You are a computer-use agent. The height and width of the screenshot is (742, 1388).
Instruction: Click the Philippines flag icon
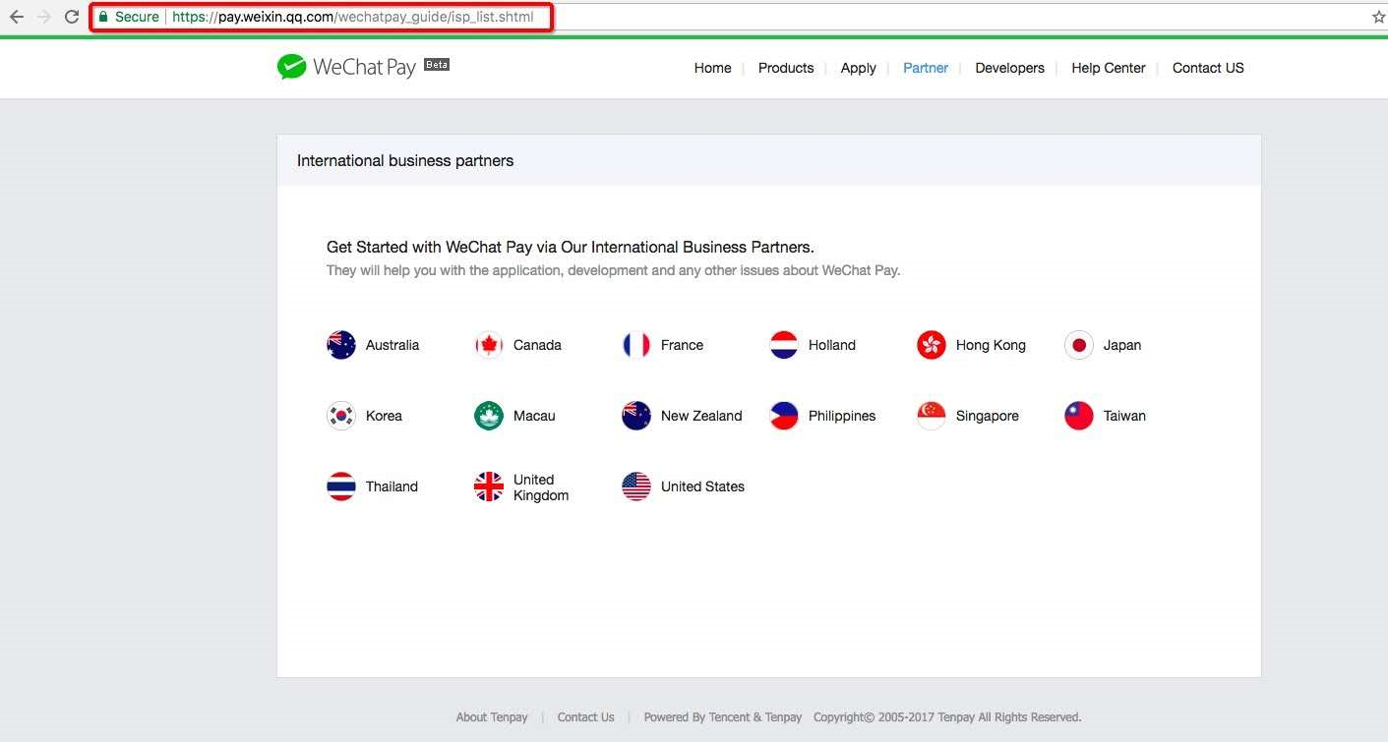click(x=784, y=416)
